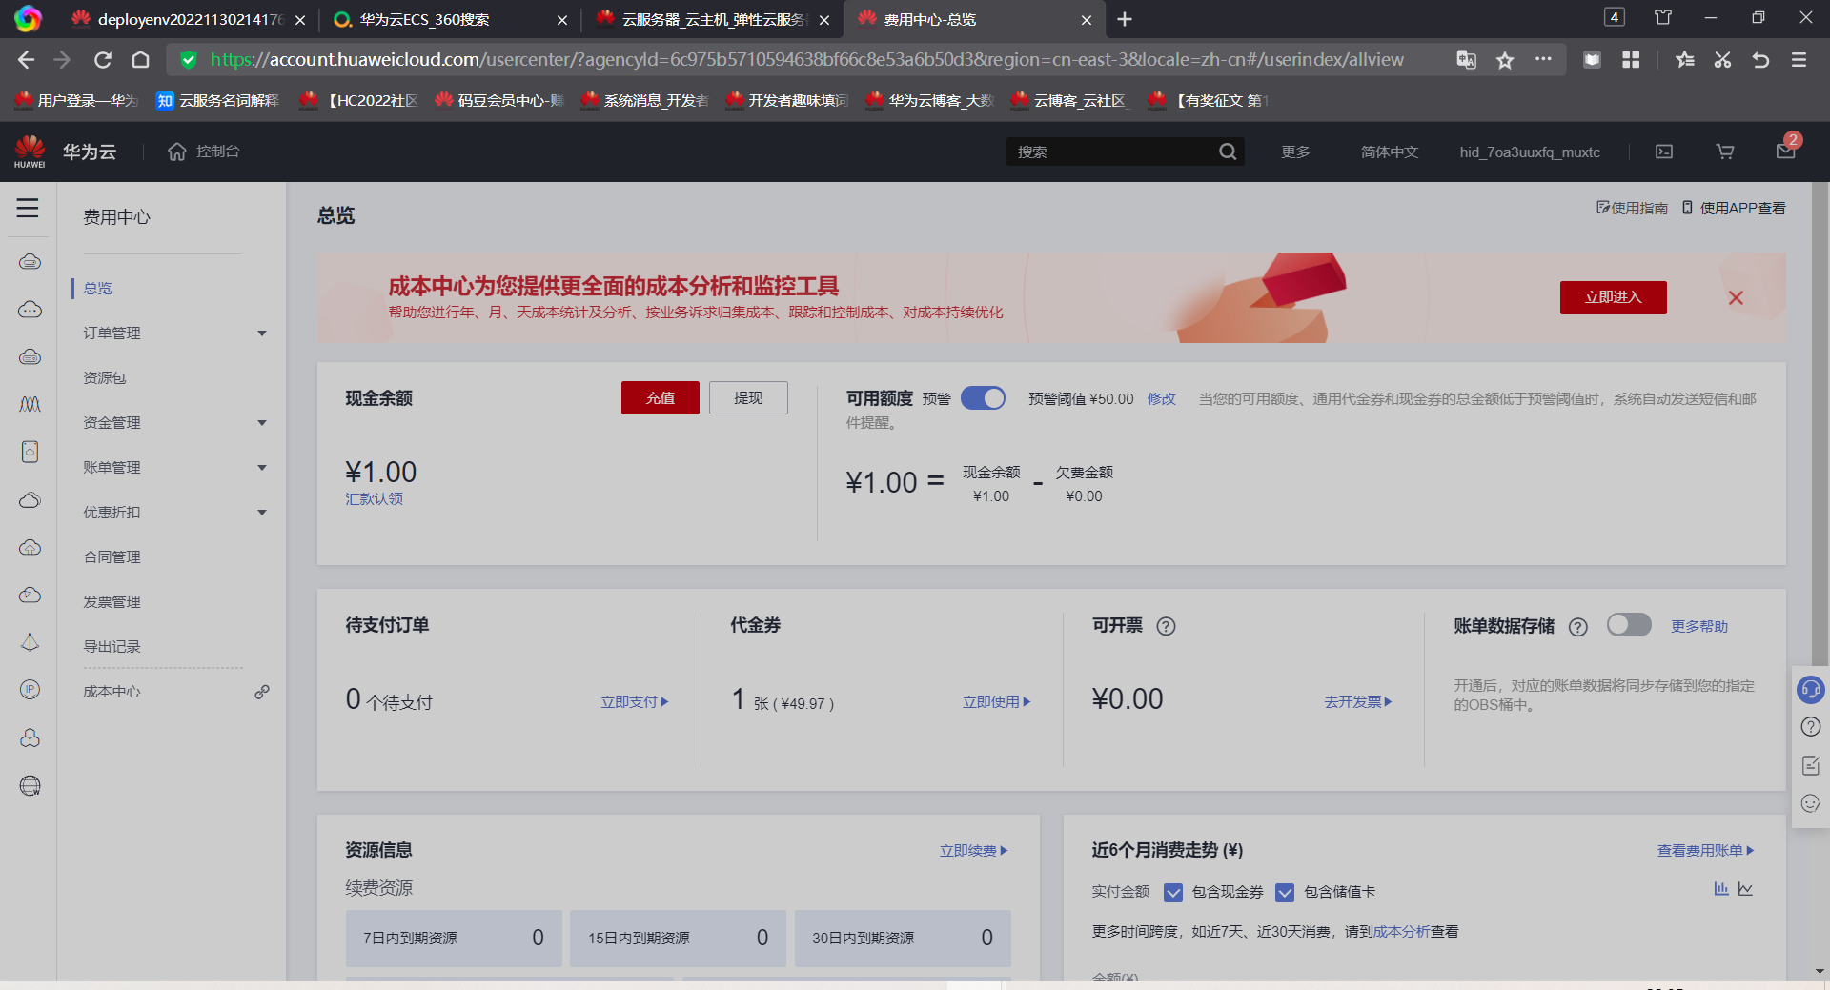
Task: Switch to the 华为云ECS_360搜索 tab
Action: coord(451,19)
